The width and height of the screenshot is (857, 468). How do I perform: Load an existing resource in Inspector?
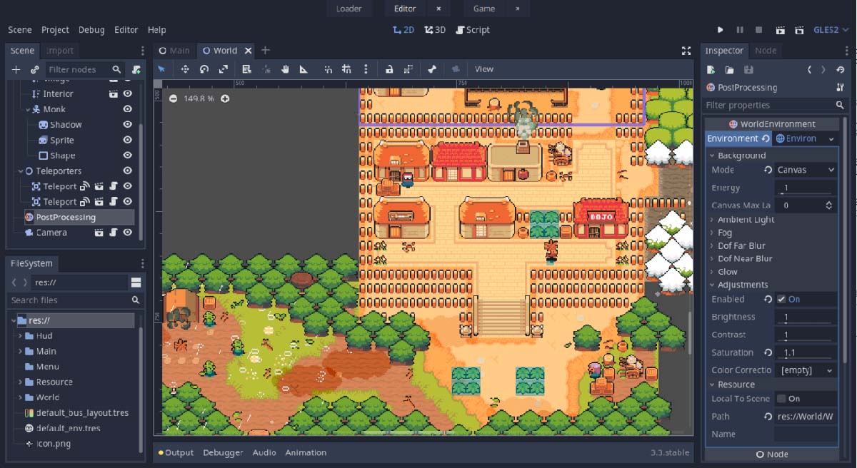[x=729, y=69]
